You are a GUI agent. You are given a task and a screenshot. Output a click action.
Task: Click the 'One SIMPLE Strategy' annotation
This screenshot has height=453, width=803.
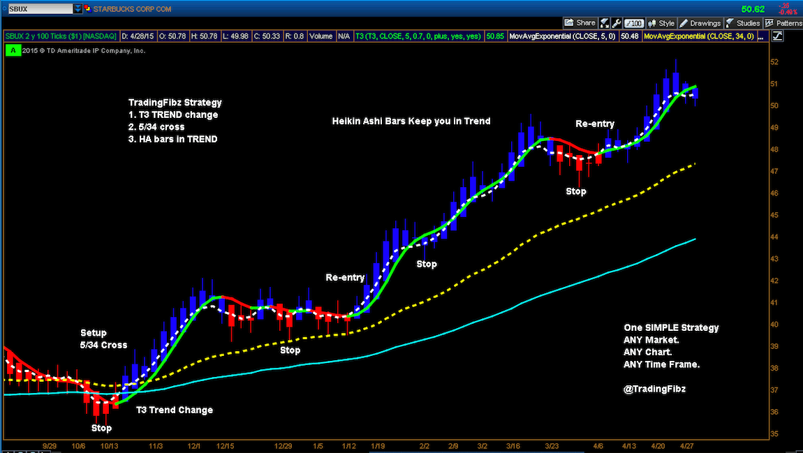672,327
